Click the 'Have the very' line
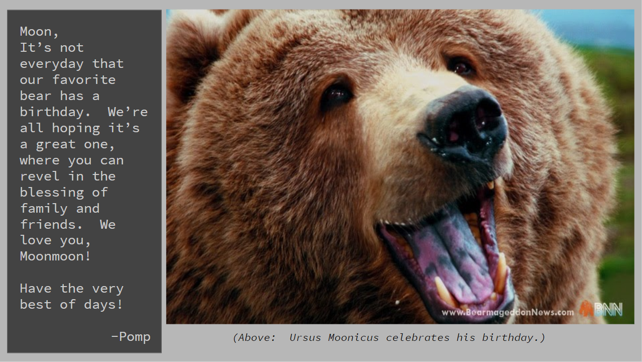This screenshot has width=642, height=362. (x=72, y=289)
